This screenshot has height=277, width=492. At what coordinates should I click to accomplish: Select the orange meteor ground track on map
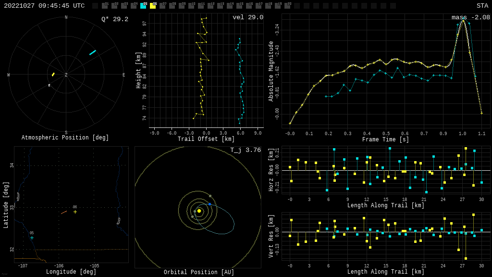pyautogui.click(x=64, y=212)
